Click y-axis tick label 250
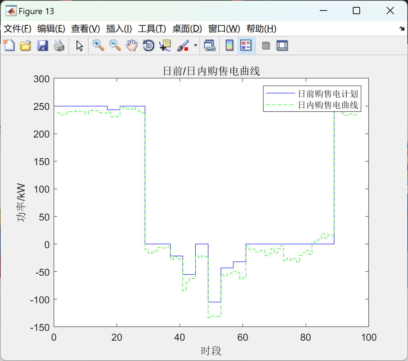Viewport: 408px width, 361px height. [x=41, y=106]
